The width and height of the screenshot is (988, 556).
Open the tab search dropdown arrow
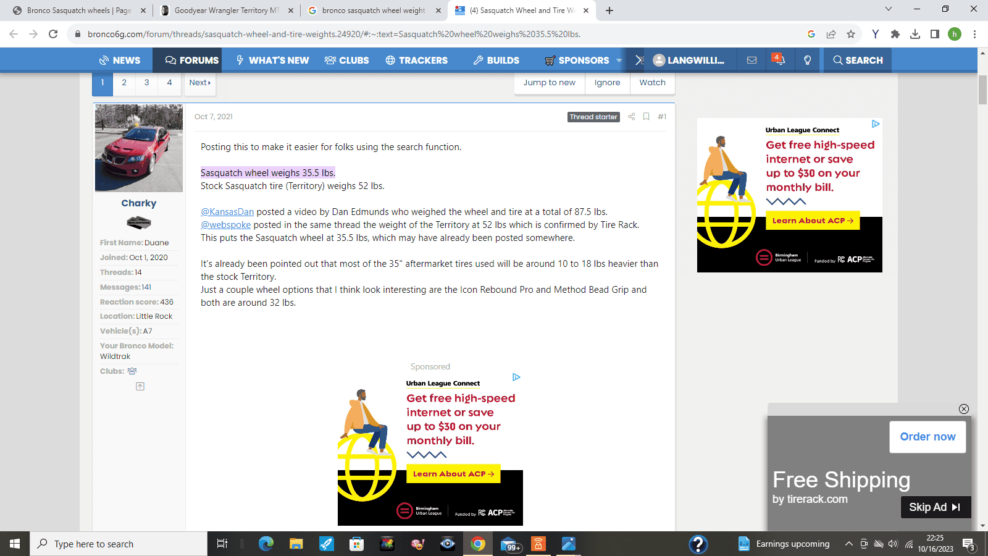889,9
